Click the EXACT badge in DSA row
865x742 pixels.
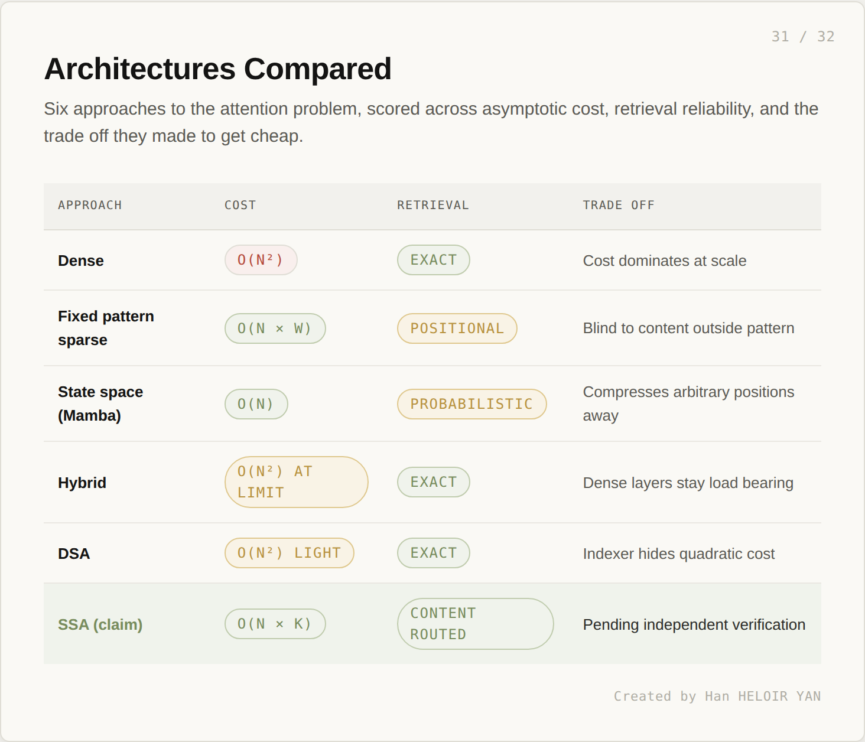click(x=434, y=553)
